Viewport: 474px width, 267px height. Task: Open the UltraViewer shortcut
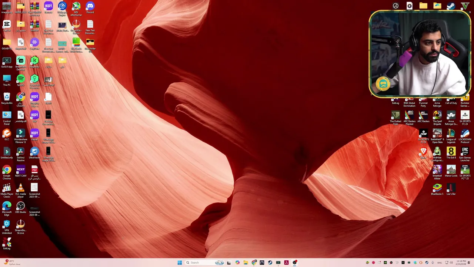click(x=34, y=153)
